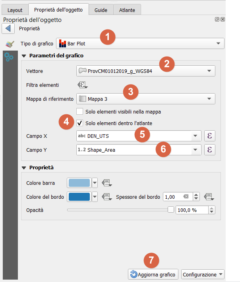This screenshot has height=282, width=240.
Task: Click the Colore barra color swatch
Action: click(79, 183)
